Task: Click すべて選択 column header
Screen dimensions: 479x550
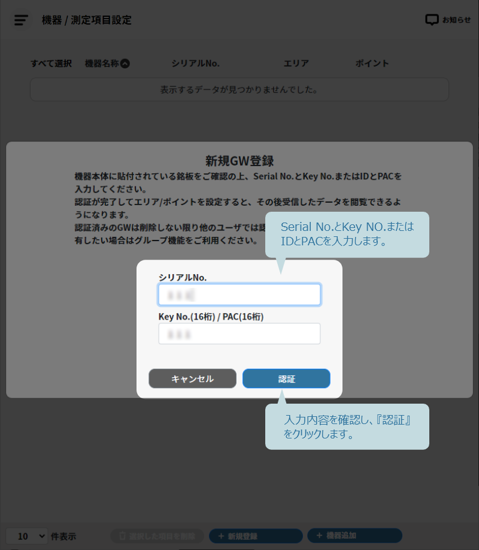Action: click(51, 64)
